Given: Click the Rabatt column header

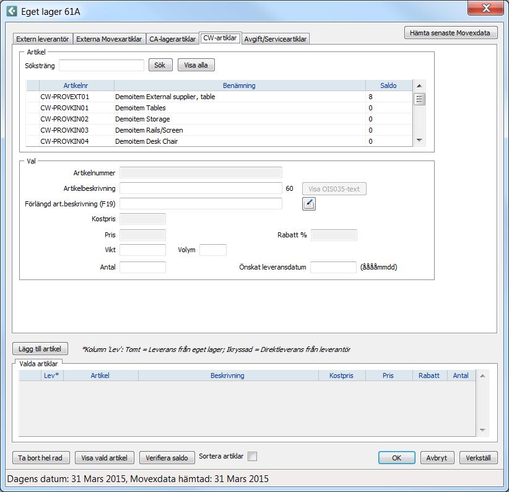Looking at the screenshot, I should coord(429,376).
